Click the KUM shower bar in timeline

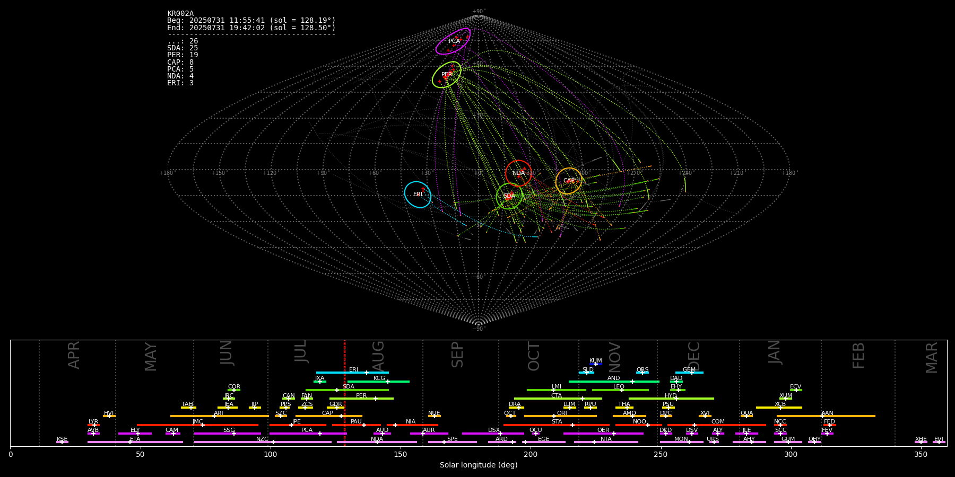(x=596, y=364)
